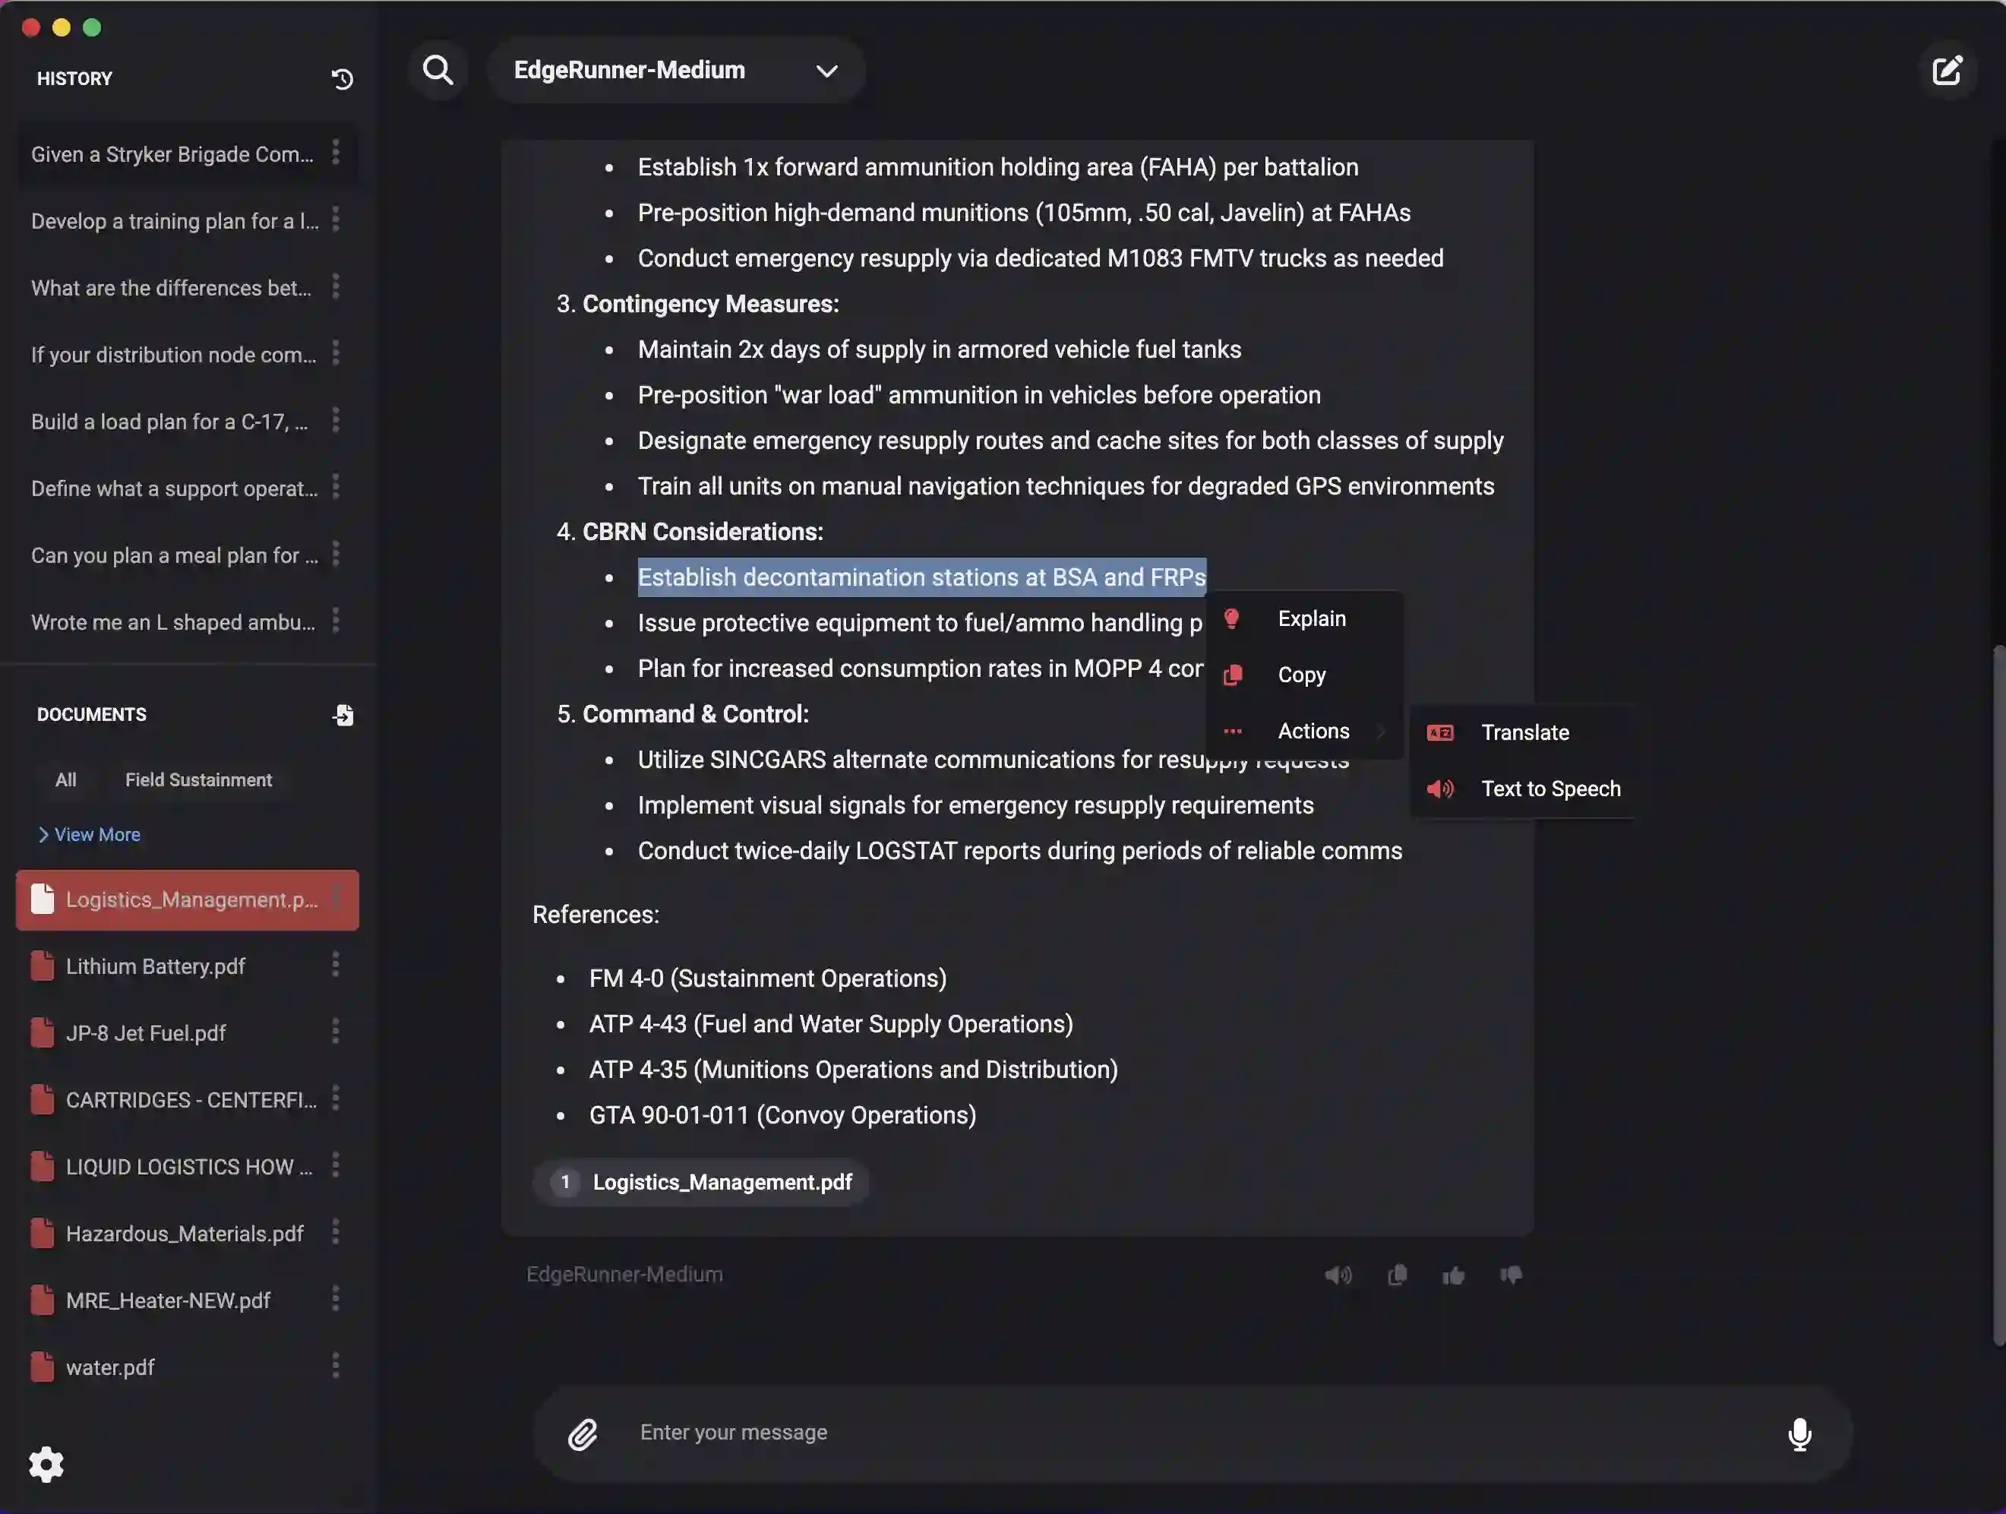Click the add document icon
Screen dimensions: 2006x1514
[343, 715]
